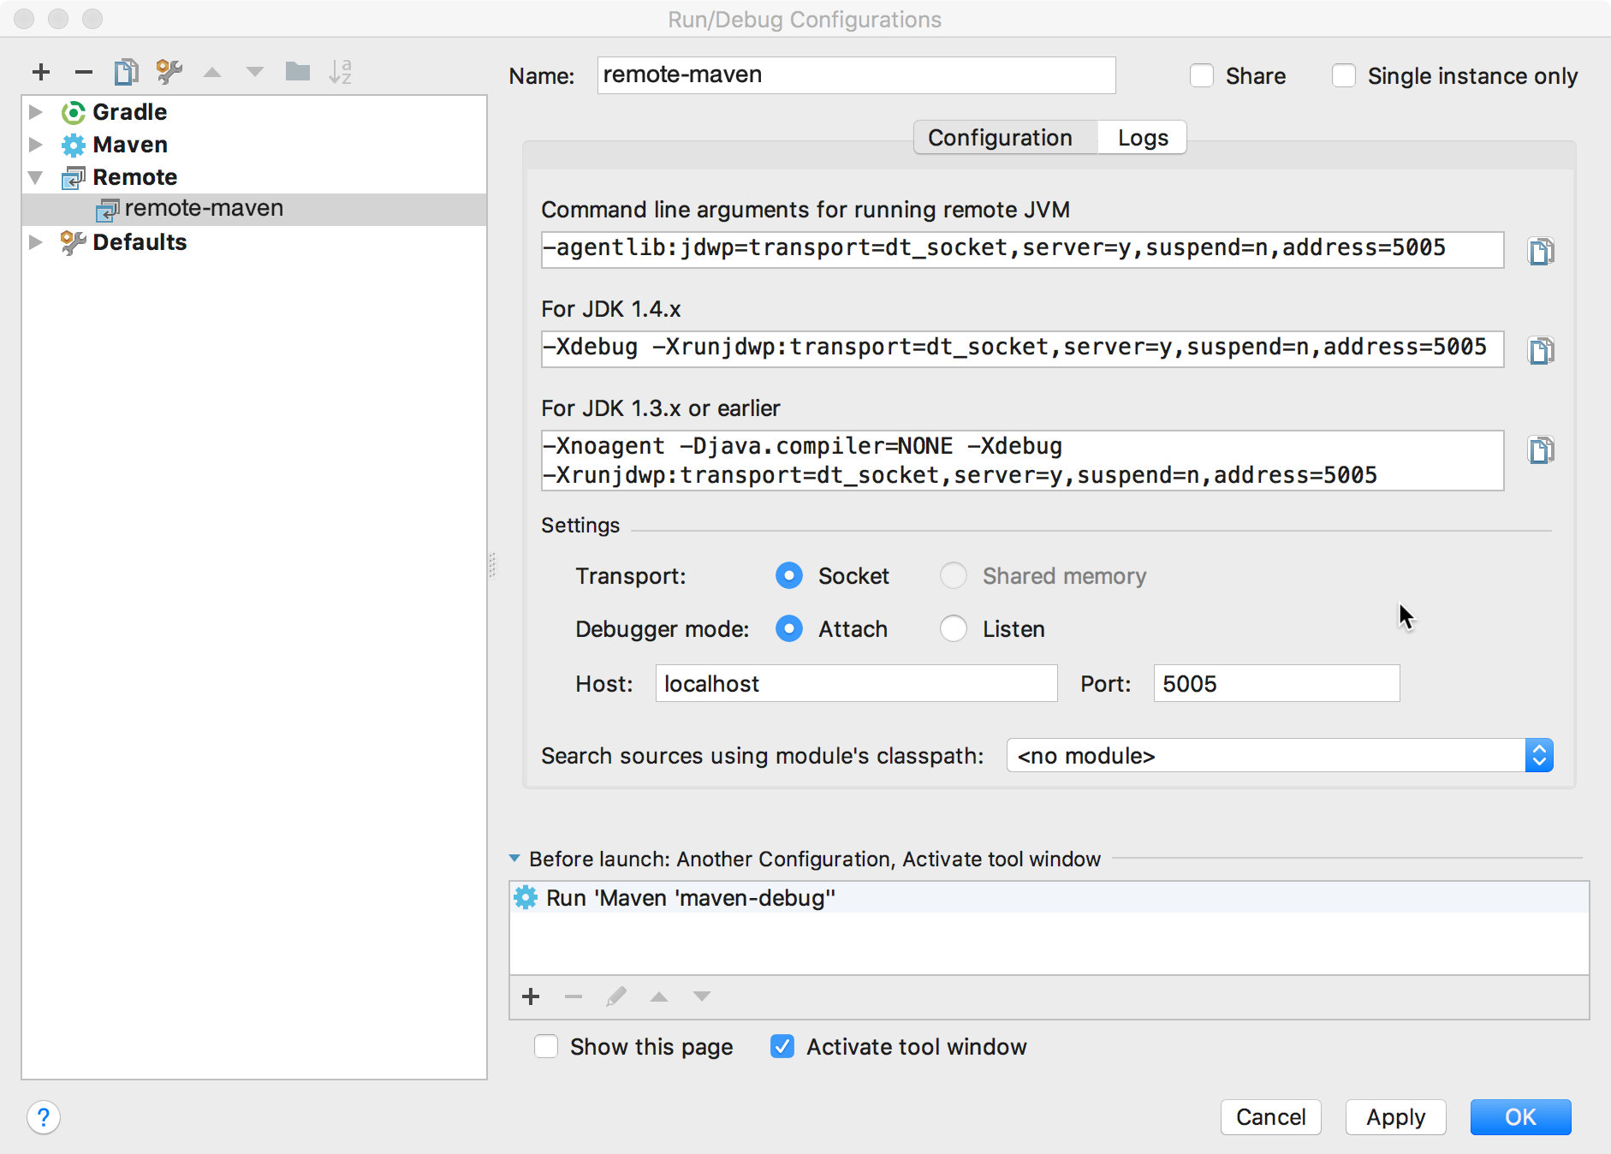Screen dimensions: 1611x1154
Task: Remove the selected configuration
Action: pos(83,72)
